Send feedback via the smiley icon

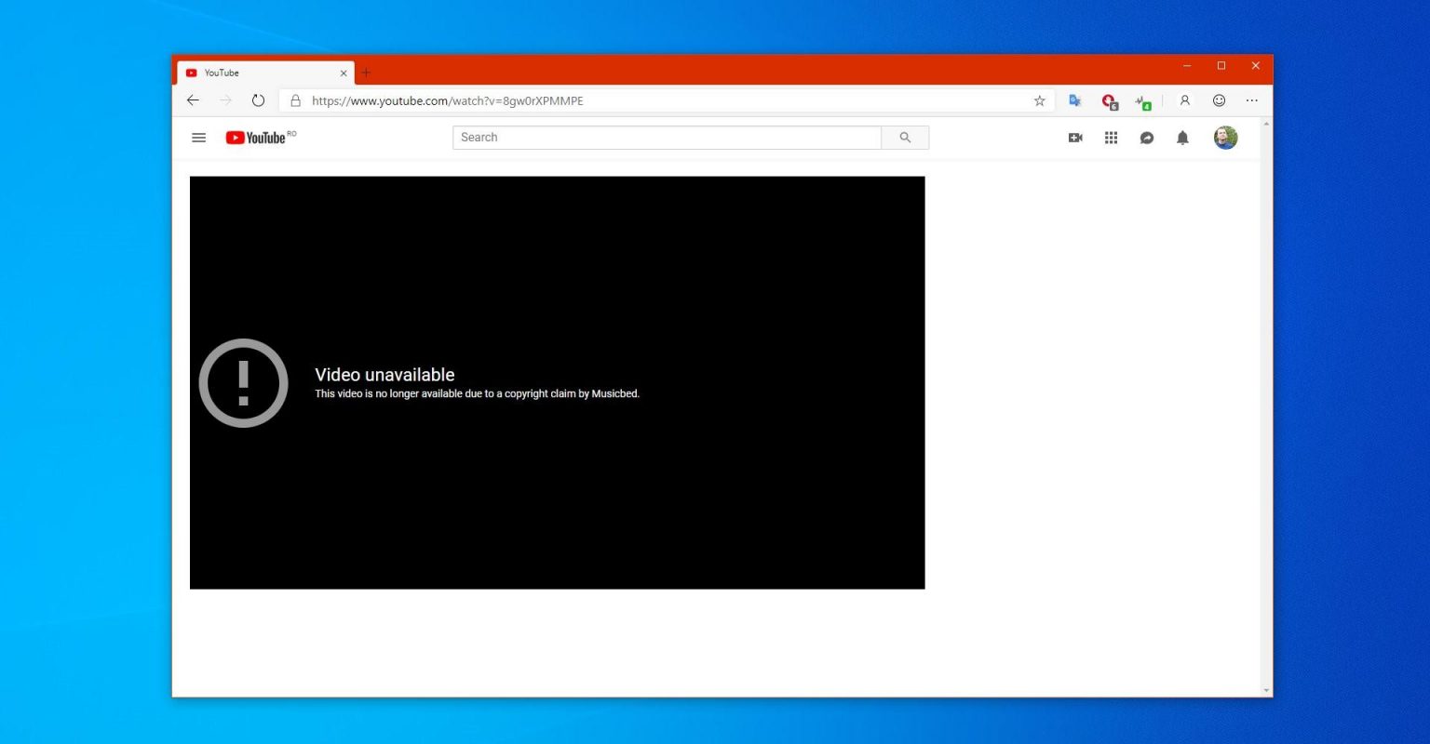[x=1219, y=100]
